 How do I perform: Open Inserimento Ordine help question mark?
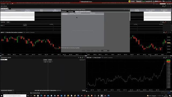point(78,57)
